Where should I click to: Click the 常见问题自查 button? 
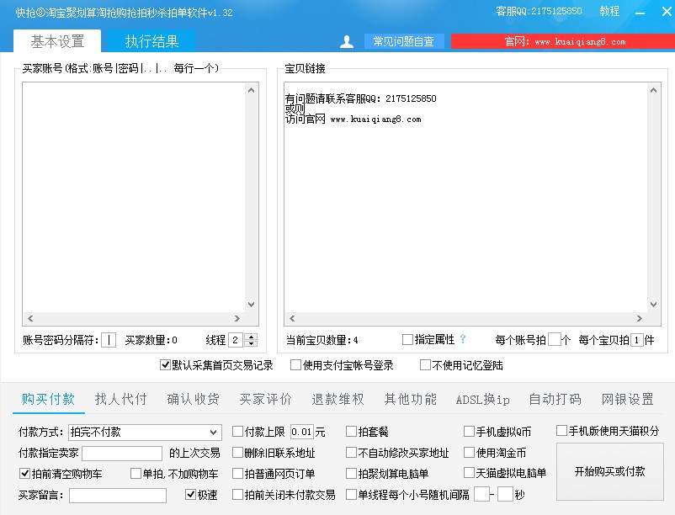click(x=403, y=41)
